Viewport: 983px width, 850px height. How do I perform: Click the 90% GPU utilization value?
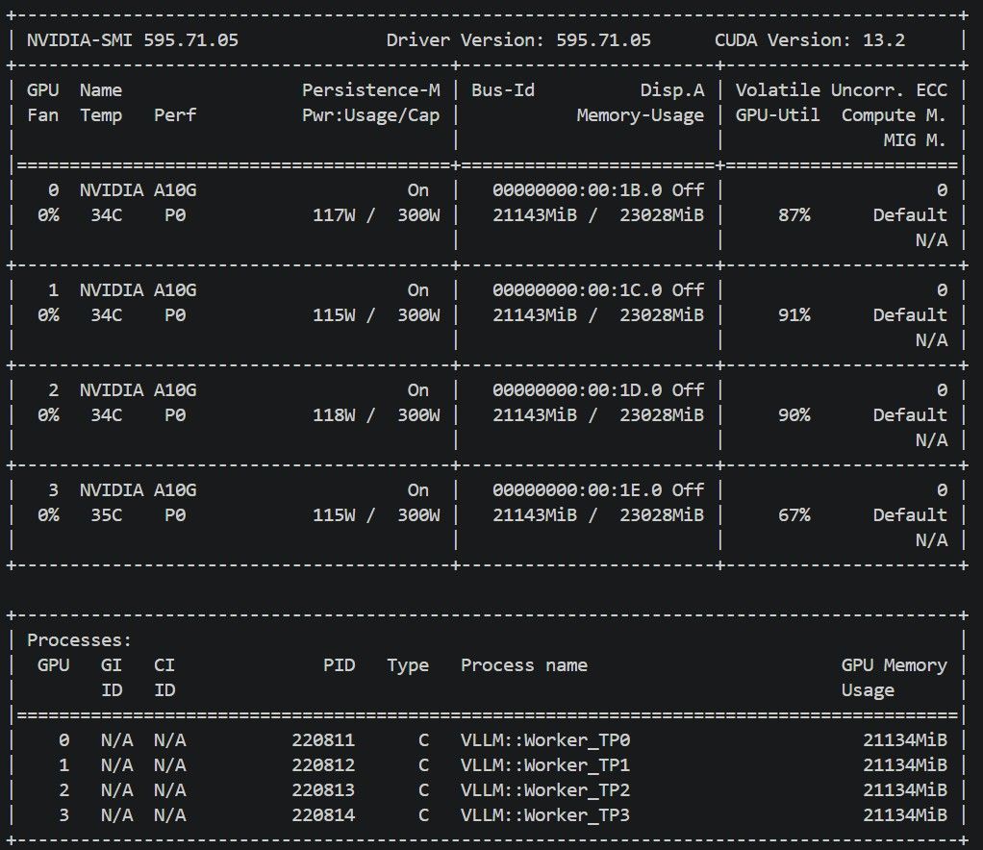[x=794, y=415]
